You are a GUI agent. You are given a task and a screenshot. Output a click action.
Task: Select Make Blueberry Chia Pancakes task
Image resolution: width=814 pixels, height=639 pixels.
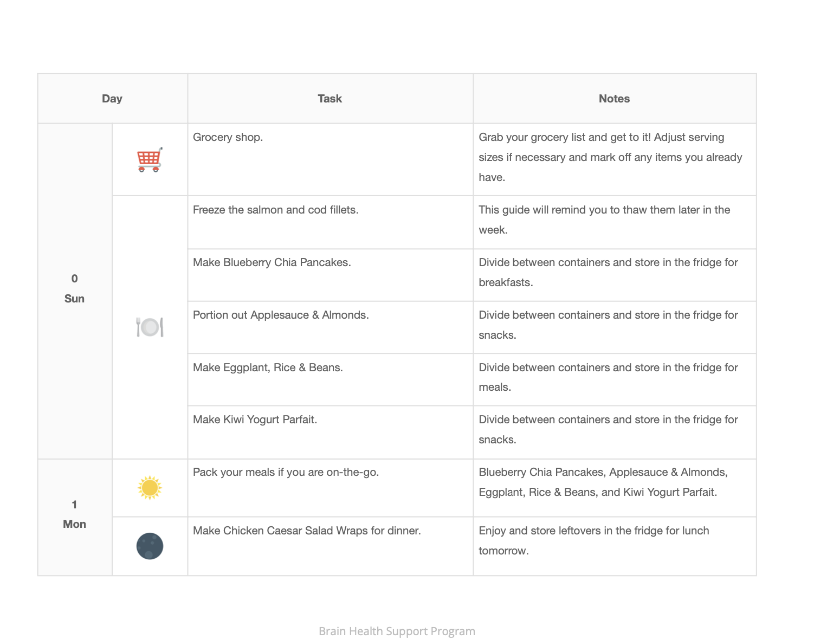tap(272, 262)
